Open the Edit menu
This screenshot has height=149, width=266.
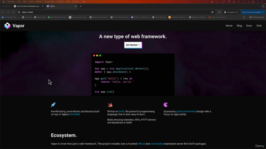click(x=25, y=2)
